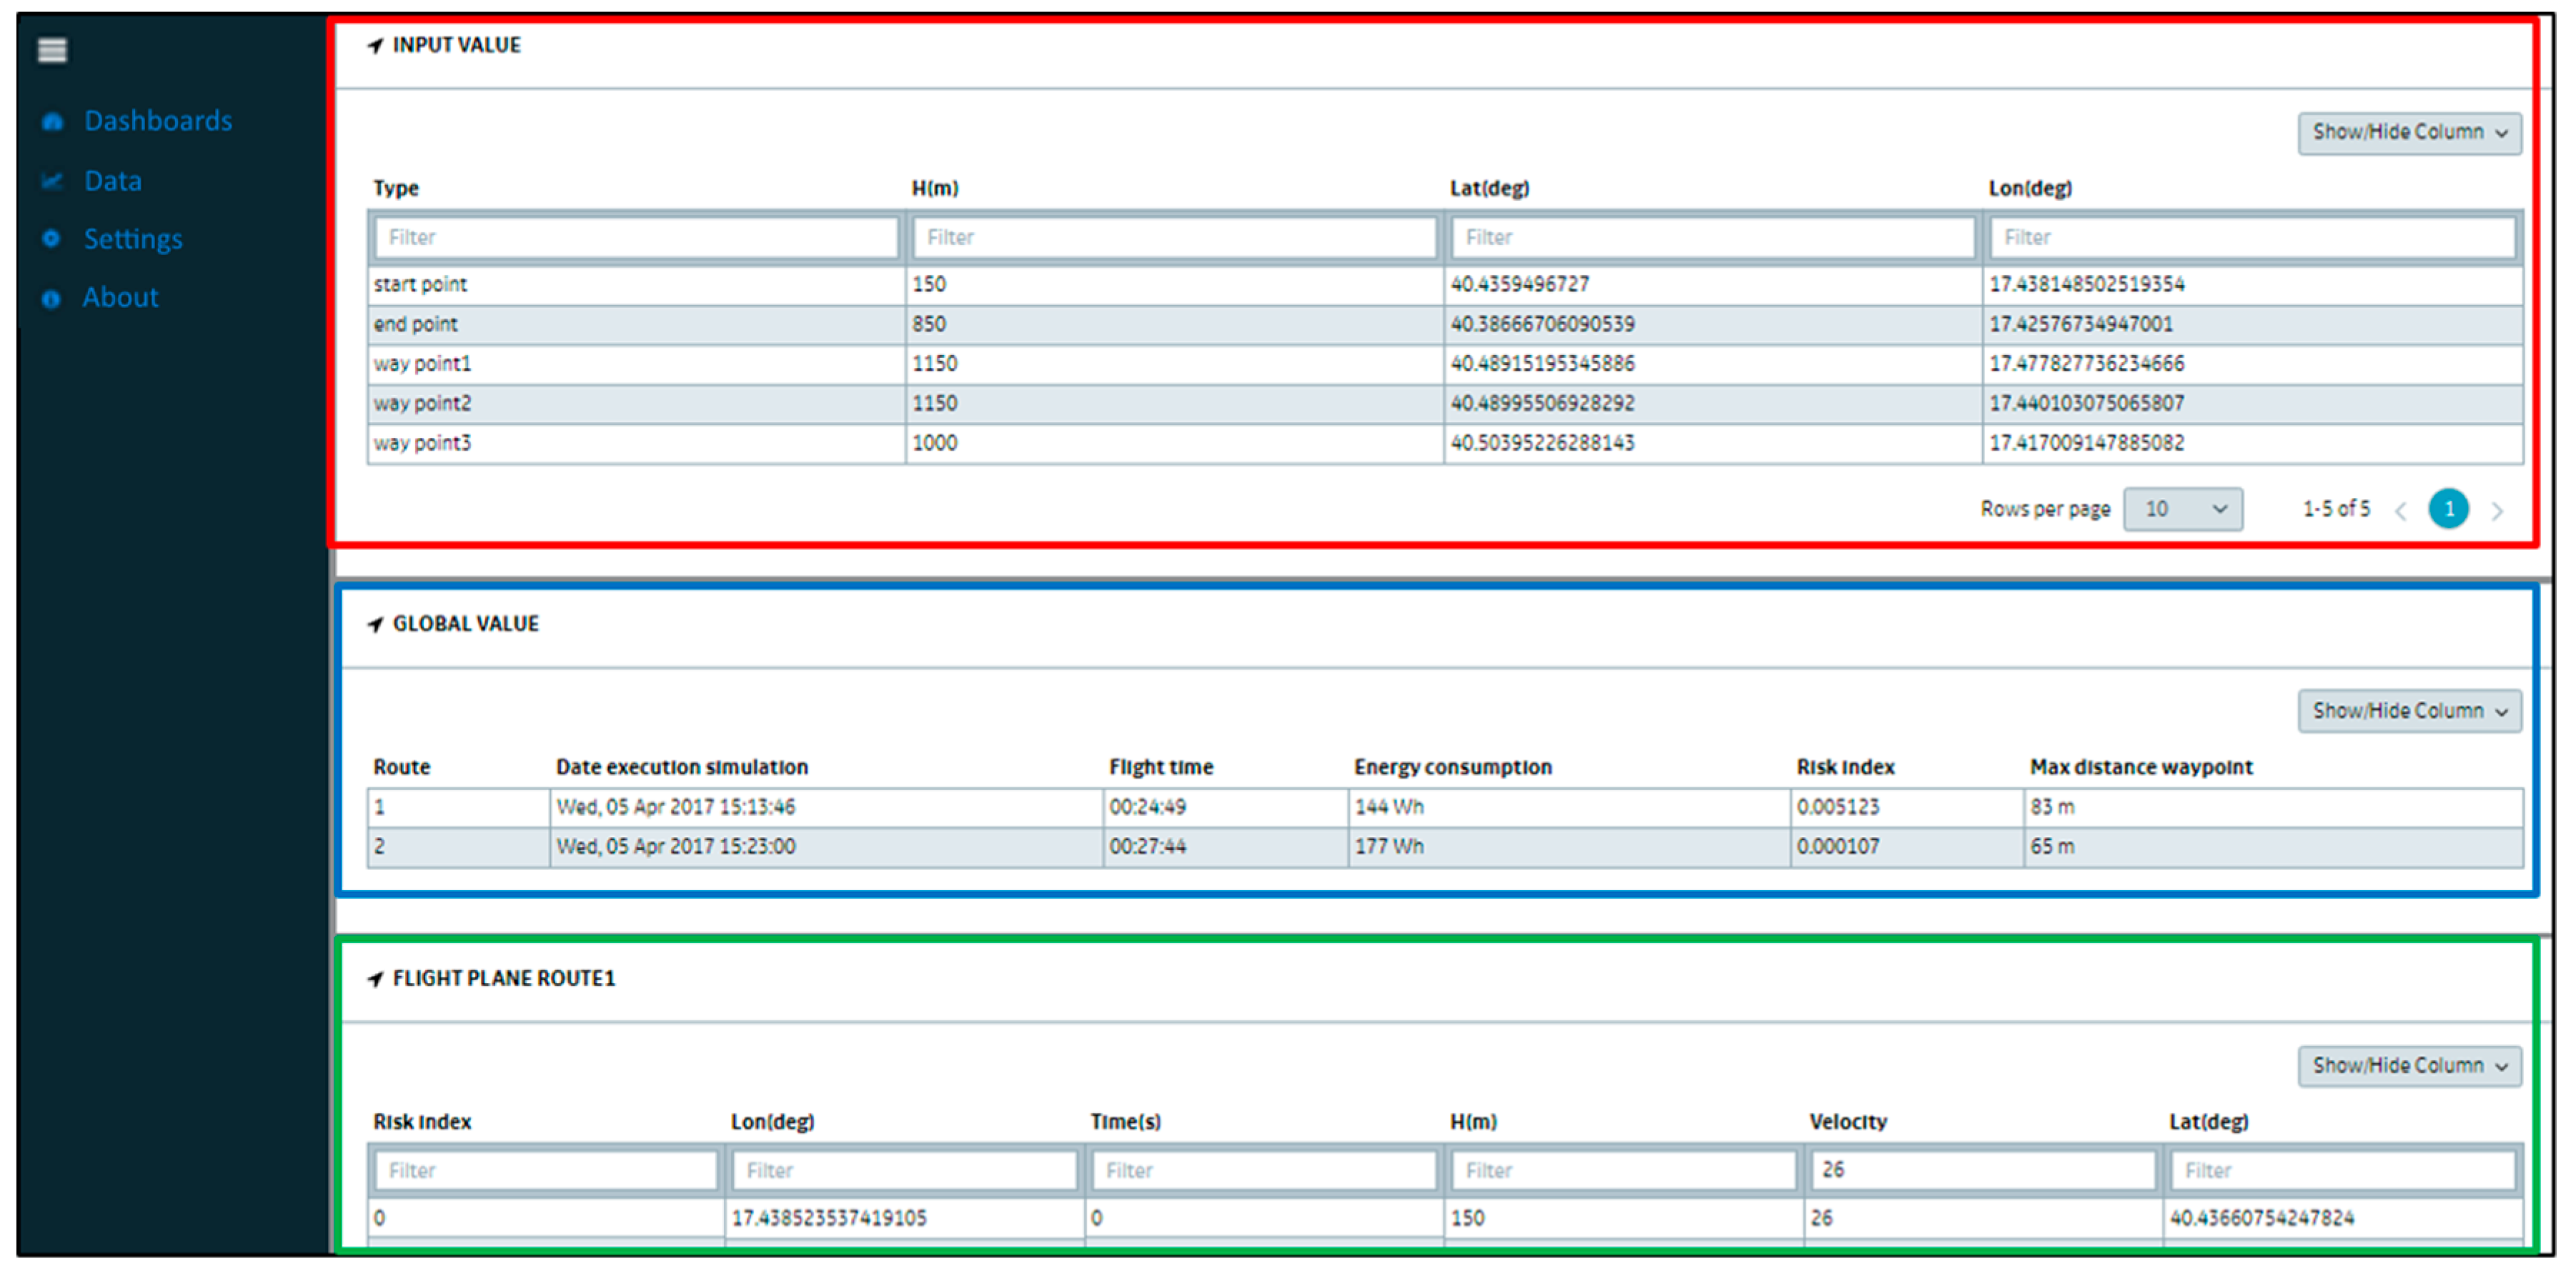Go to the Settings menu item
Screen dimensions: 2576x1273
[133, 239]
